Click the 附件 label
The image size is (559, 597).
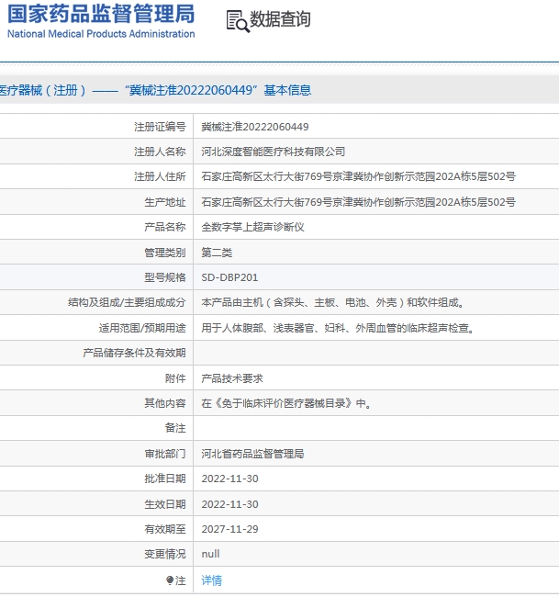(175, 378)
